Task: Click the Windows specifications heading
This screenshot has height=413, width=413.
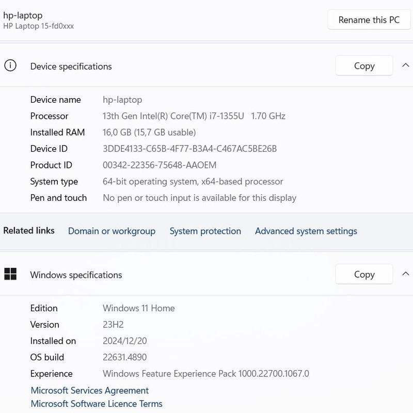Action: pyautogui.click(x=76, y=275)
